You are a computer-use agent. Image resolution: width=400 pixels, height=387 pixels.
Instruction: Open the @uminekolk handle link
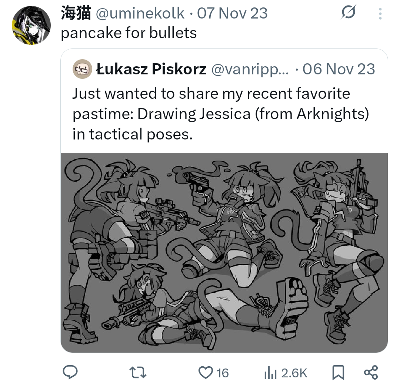(x=140, y=14)
